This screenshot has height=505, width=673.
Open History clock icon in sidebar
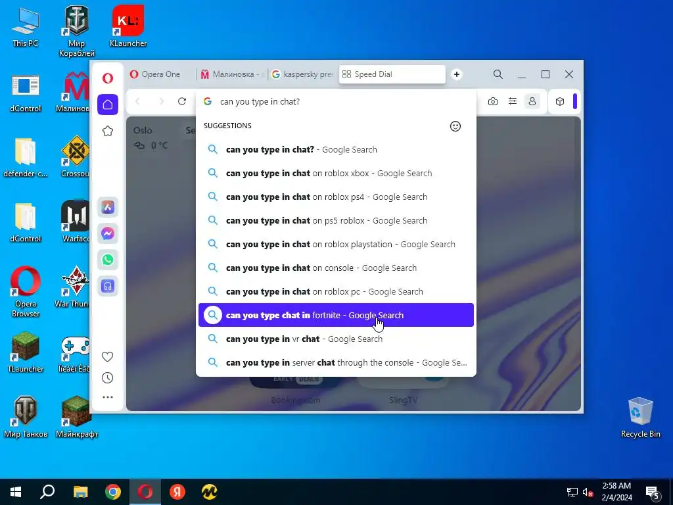tap(108, 378)
